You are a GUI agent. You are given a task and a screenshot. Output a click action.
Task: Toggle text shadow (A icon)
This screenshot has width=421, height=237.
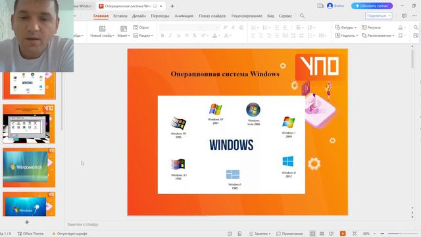(186, 36)
